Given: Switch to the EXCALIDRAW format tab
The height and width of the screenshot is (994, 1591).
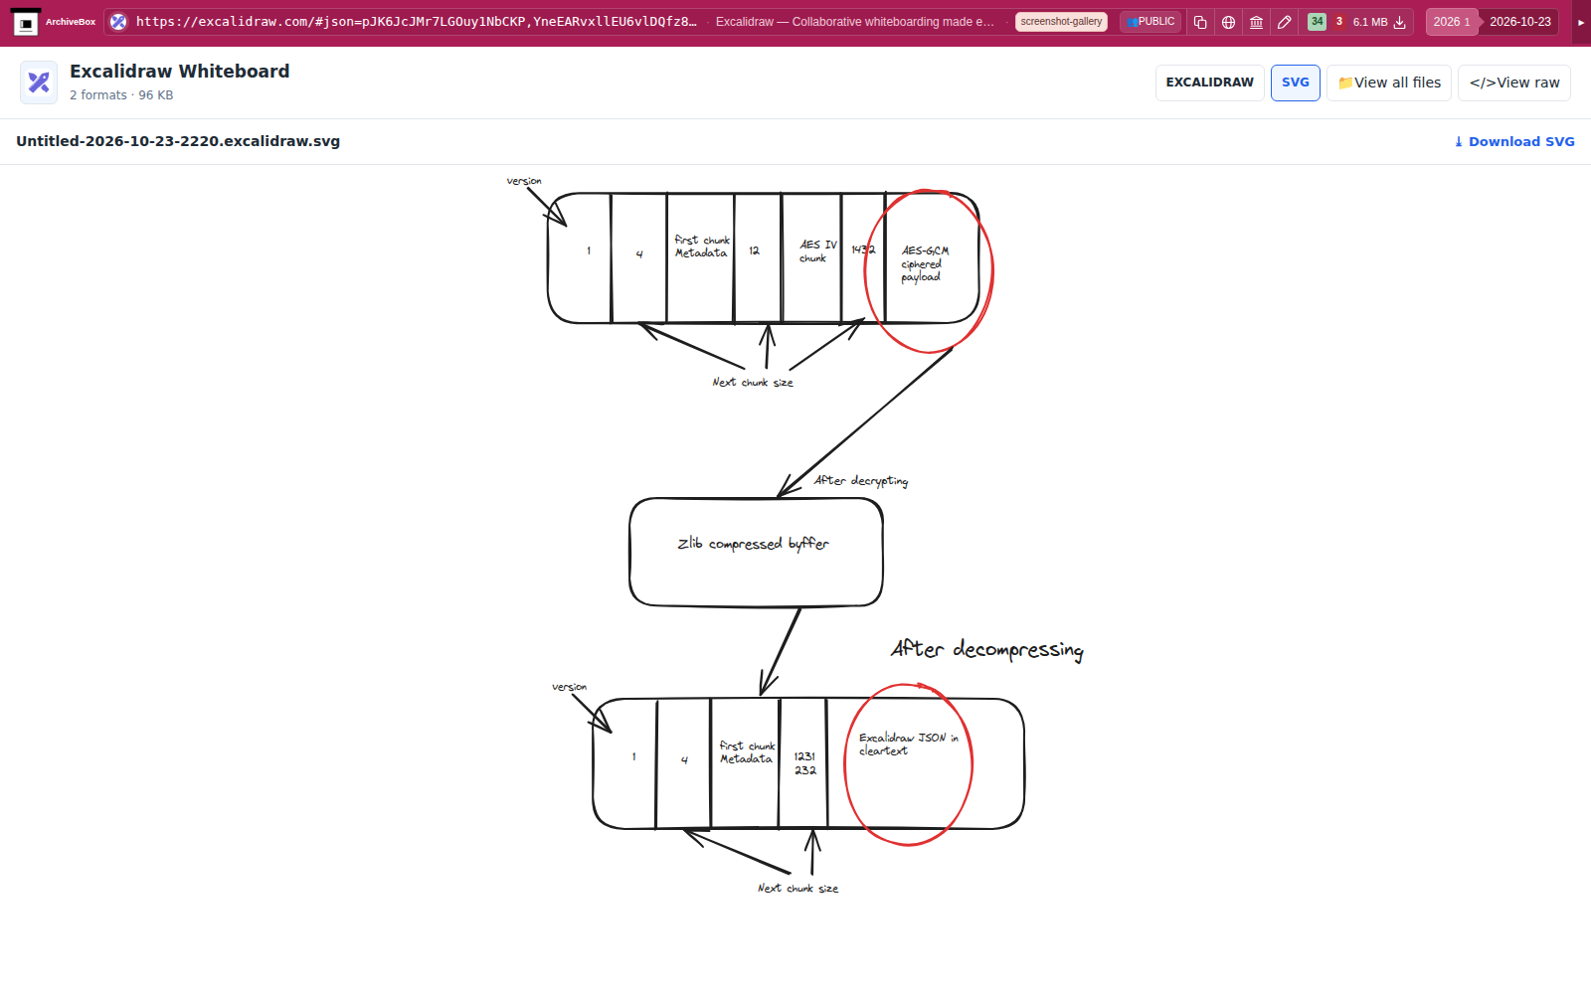Looking at the screenshot, I should tap(1210, 83).
